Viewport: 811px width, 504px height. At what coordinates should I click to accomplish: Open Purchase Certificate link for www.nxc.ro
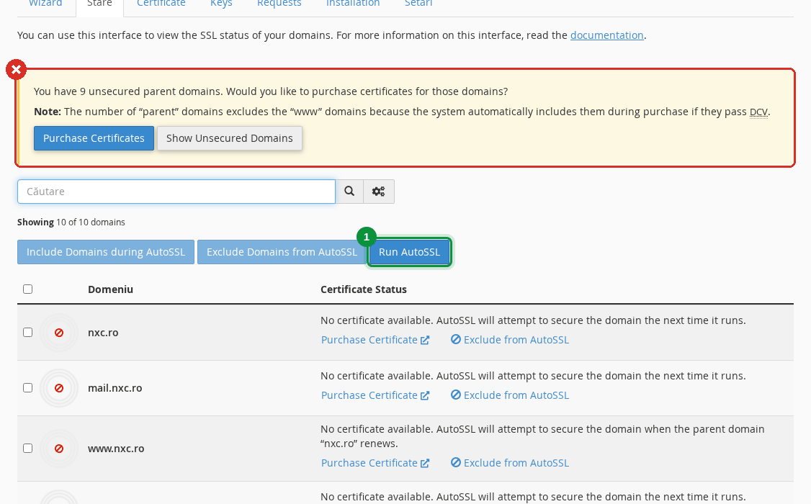(x=375, y=463)
